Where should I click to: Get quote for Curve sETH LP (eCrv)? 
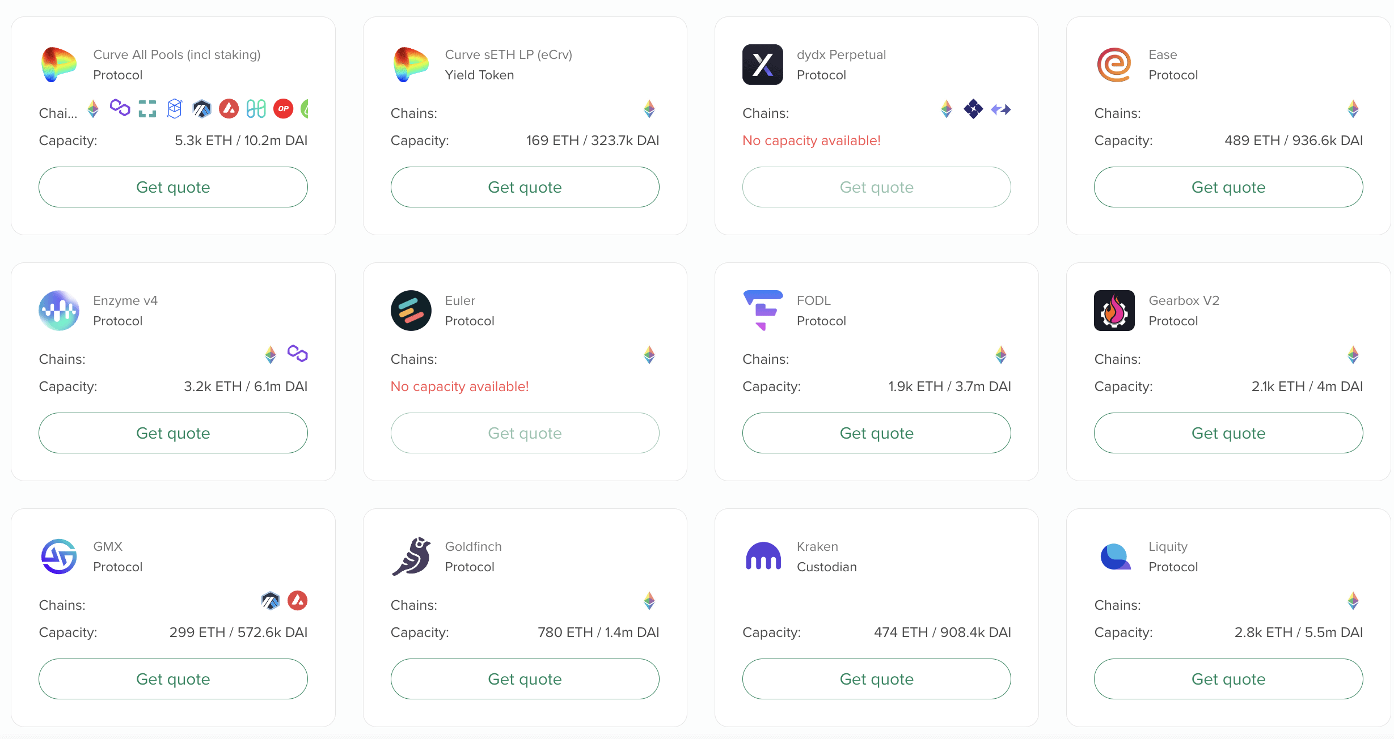[525, 187]
